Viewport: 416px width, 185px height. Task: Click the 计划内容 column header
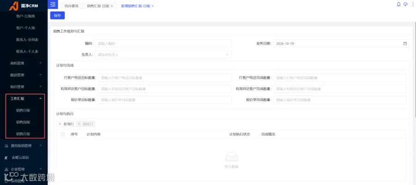94,134
